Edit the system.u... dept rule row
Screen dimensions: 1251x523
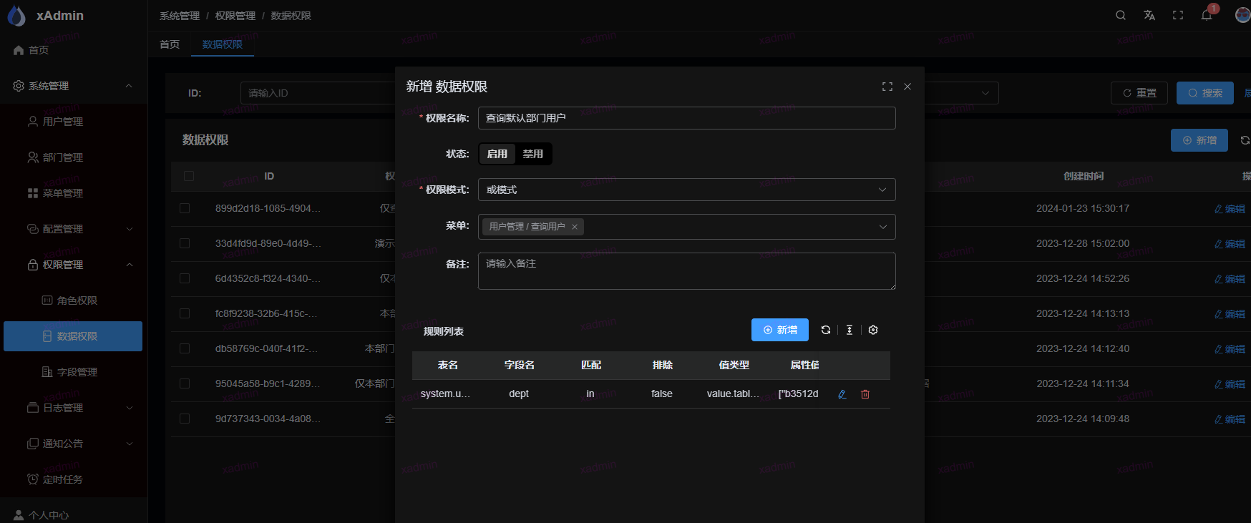(842, 394)
